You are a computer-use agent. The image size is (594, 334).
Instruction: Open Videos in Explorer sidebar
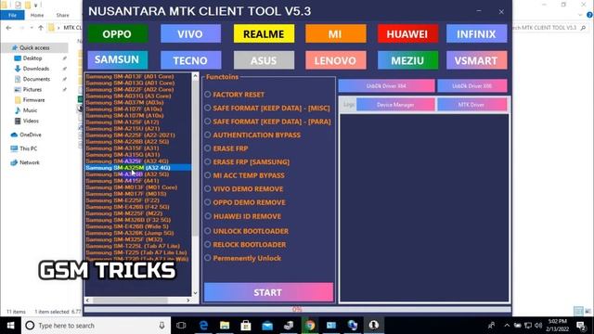pos(31,121)
